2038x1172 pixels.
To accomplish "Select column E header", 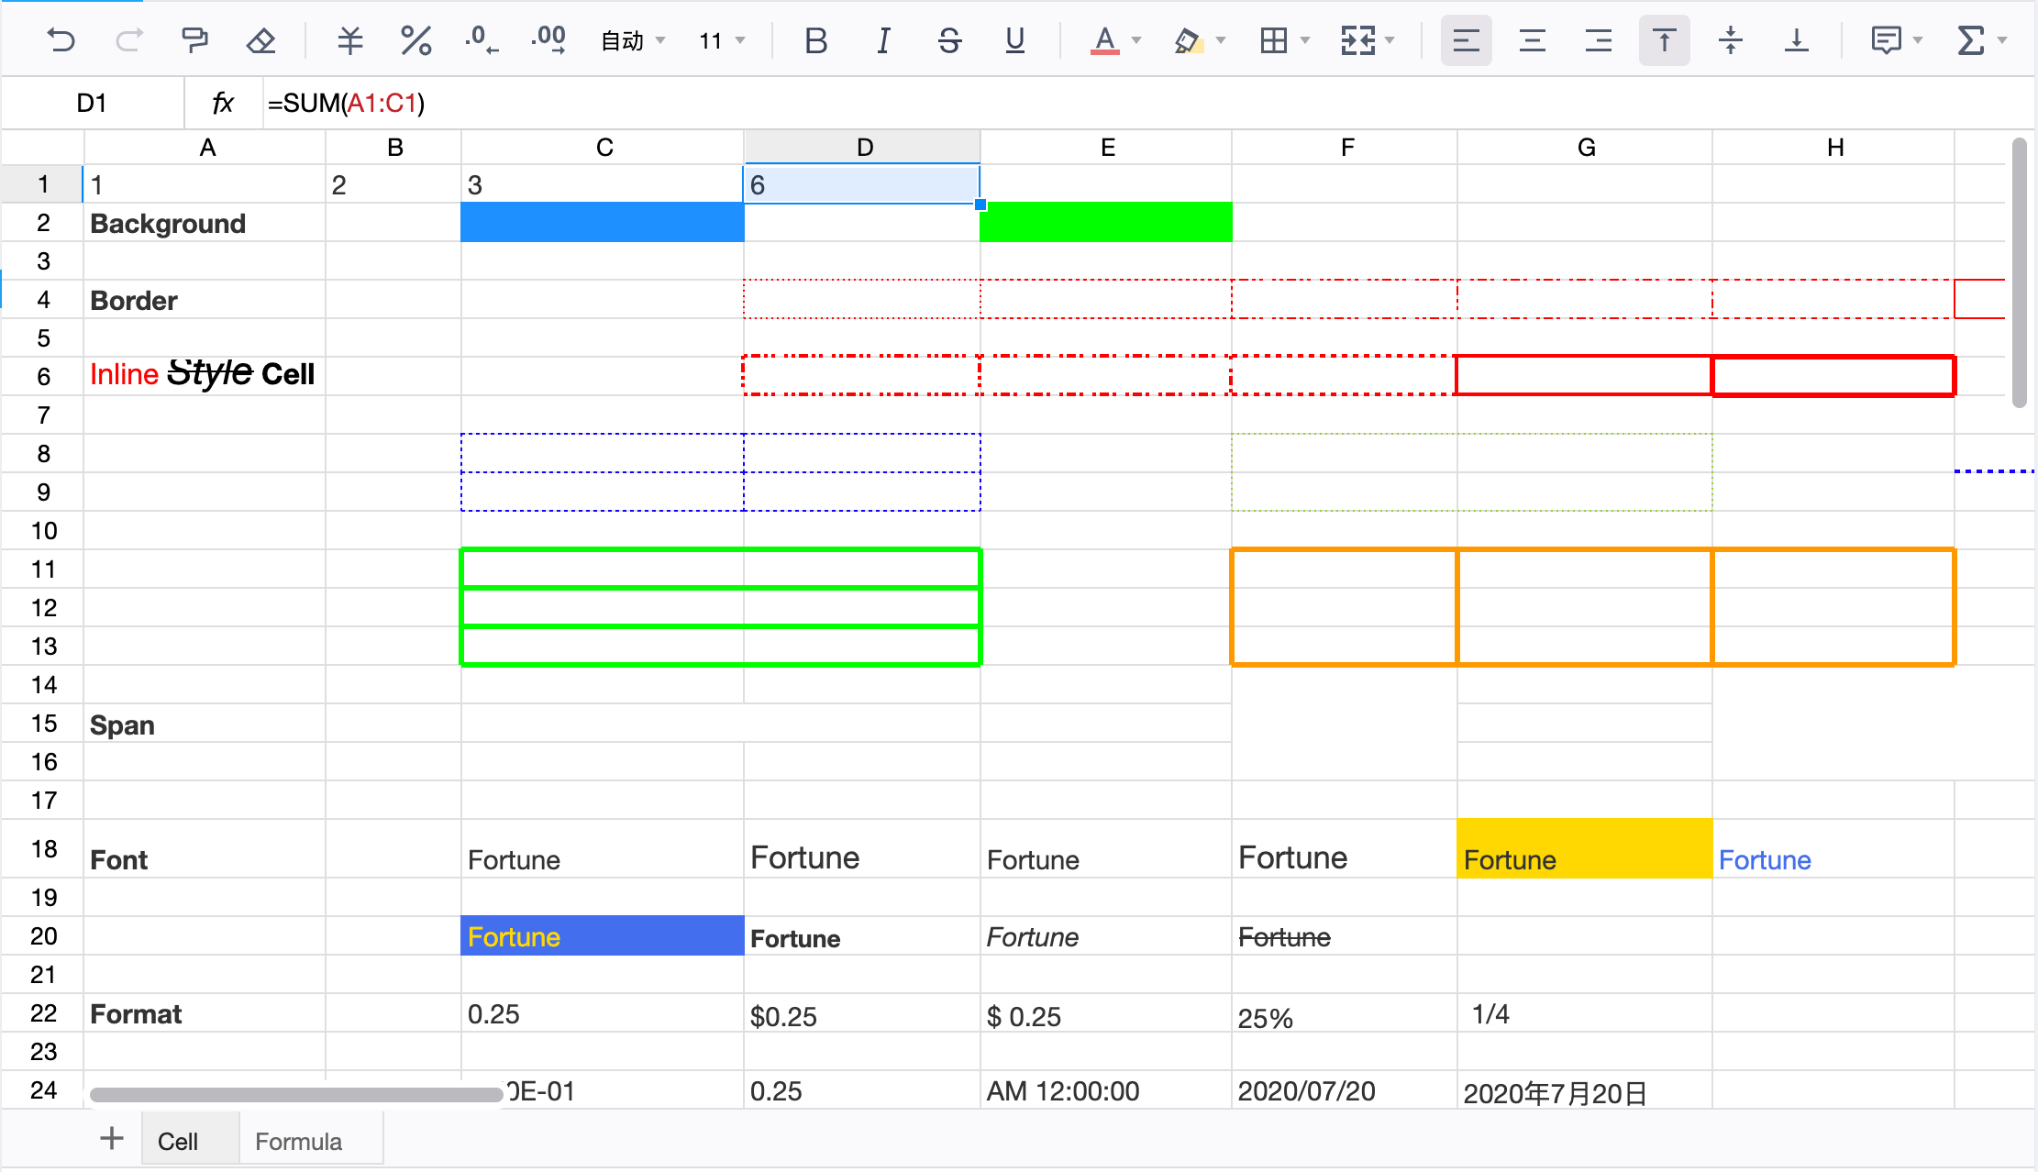I will (x=1107, y=148).
